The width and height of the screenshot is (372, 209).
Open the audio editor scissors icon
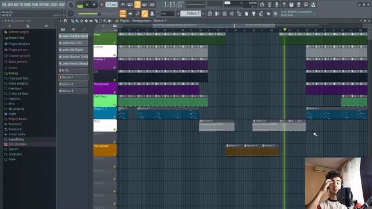tap(269, 5)
